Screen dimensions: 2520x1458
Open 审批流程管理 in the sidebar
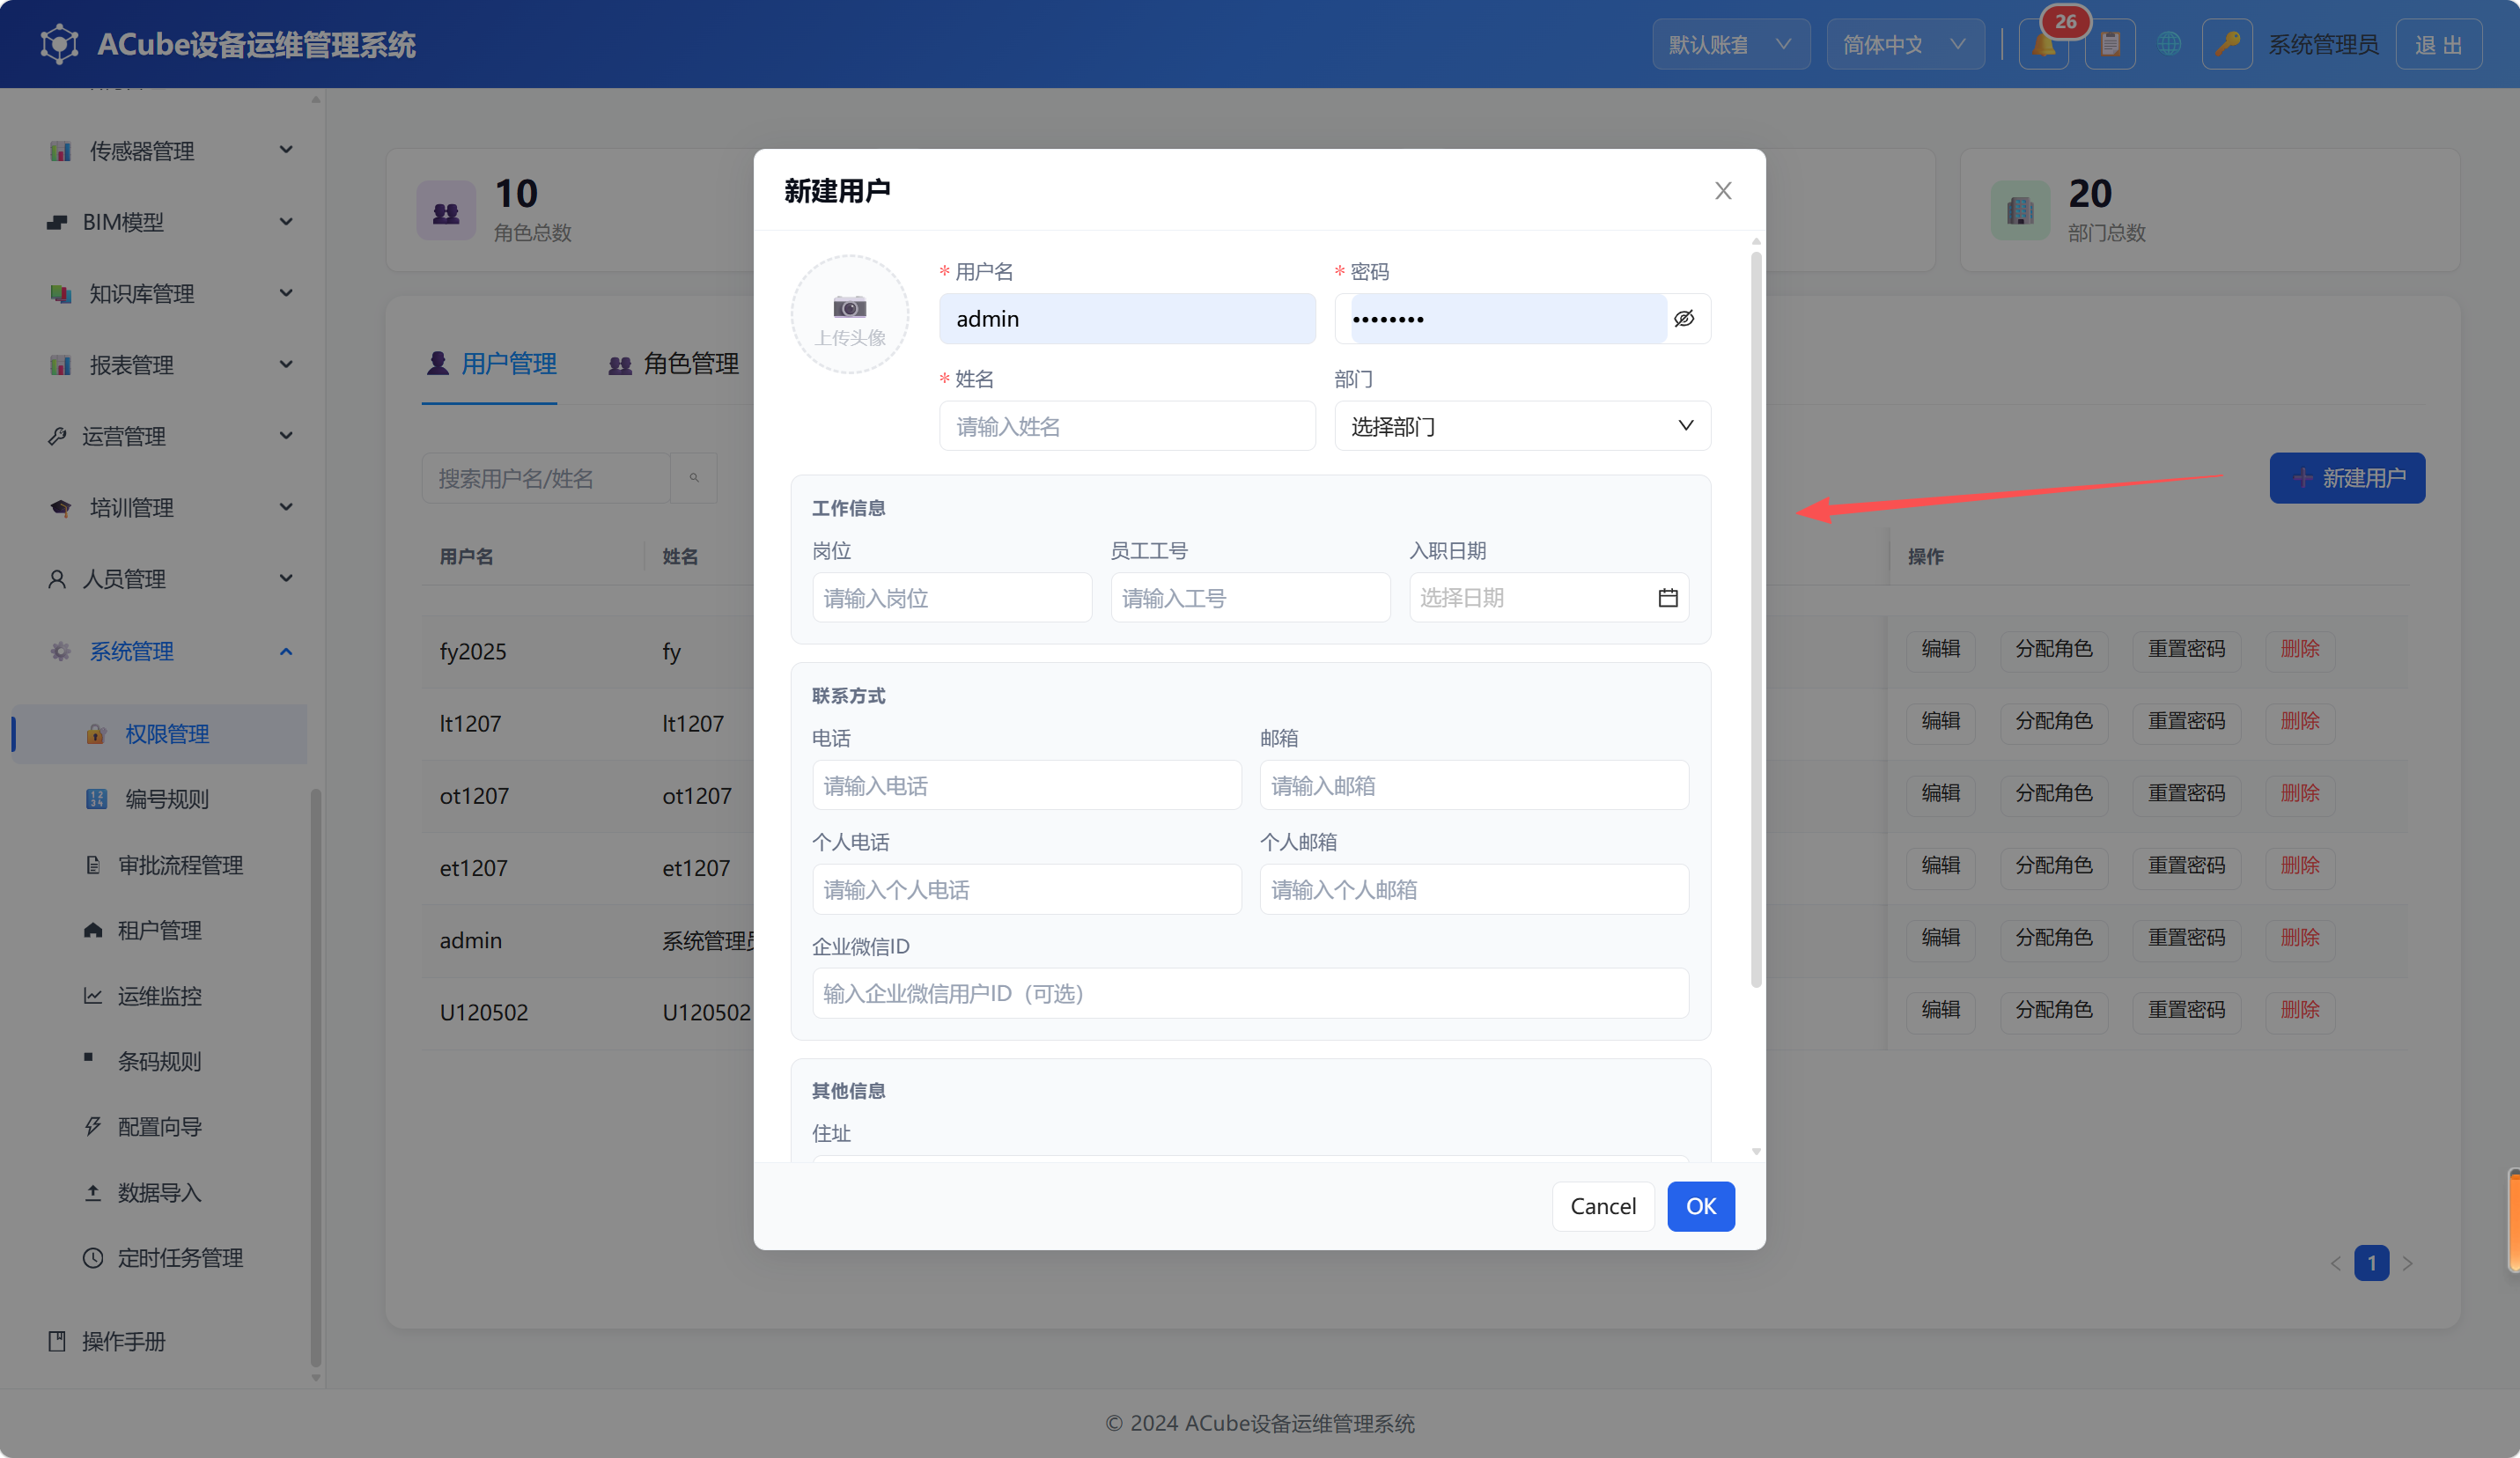(x=160, y=865)
